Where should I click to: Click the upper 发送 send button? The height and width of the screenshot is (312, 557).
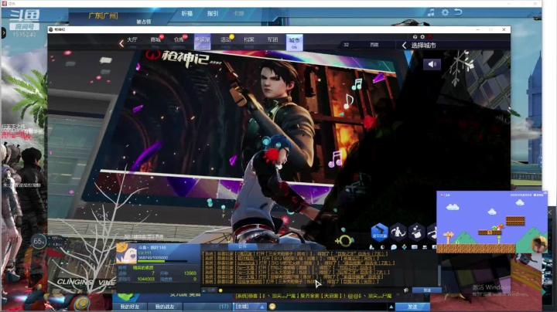pyautogui.click(x=426, y=290)
